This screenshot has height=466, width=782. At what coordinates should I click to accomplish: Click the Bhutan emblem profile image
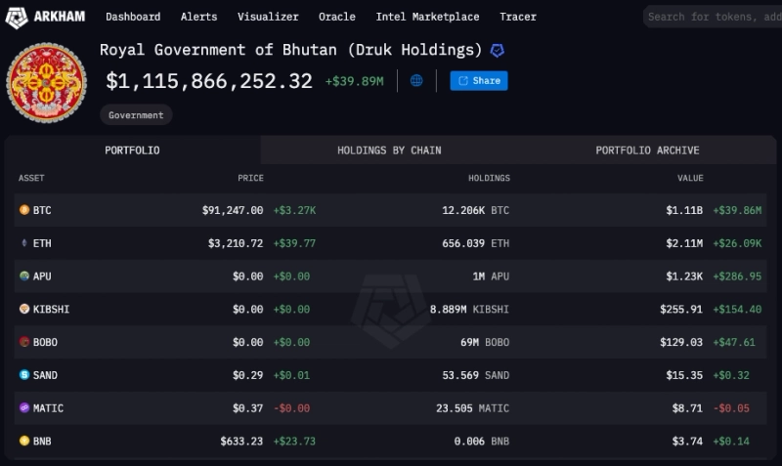[46, 82]
